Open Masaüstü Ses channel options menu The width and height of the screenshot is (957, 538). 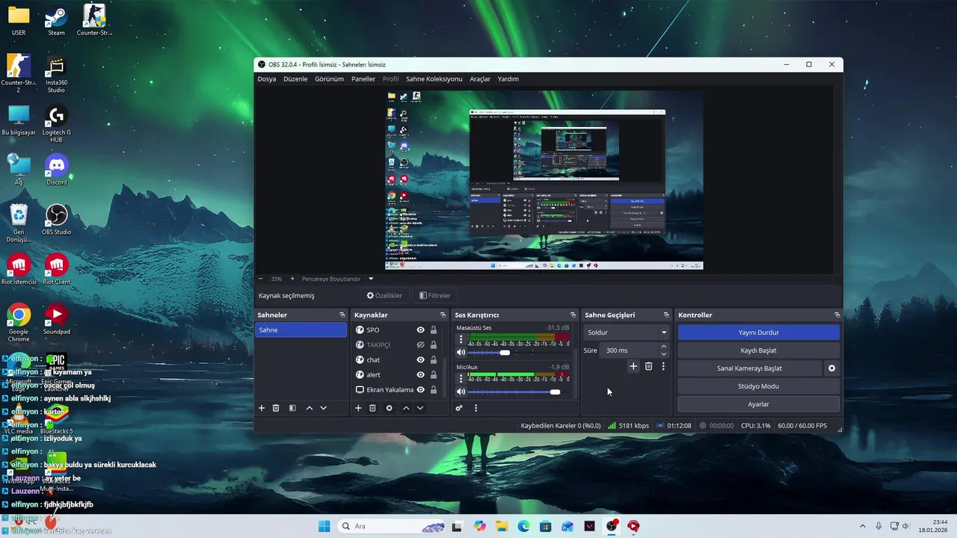pos(461,339)
